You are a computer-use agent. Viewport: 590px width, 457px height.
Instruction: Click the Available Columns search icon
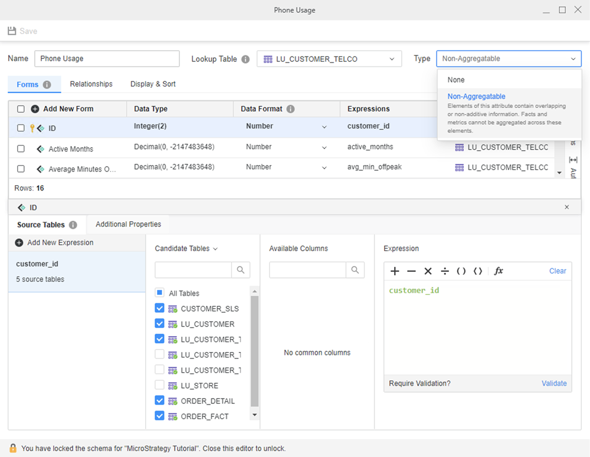355,270
